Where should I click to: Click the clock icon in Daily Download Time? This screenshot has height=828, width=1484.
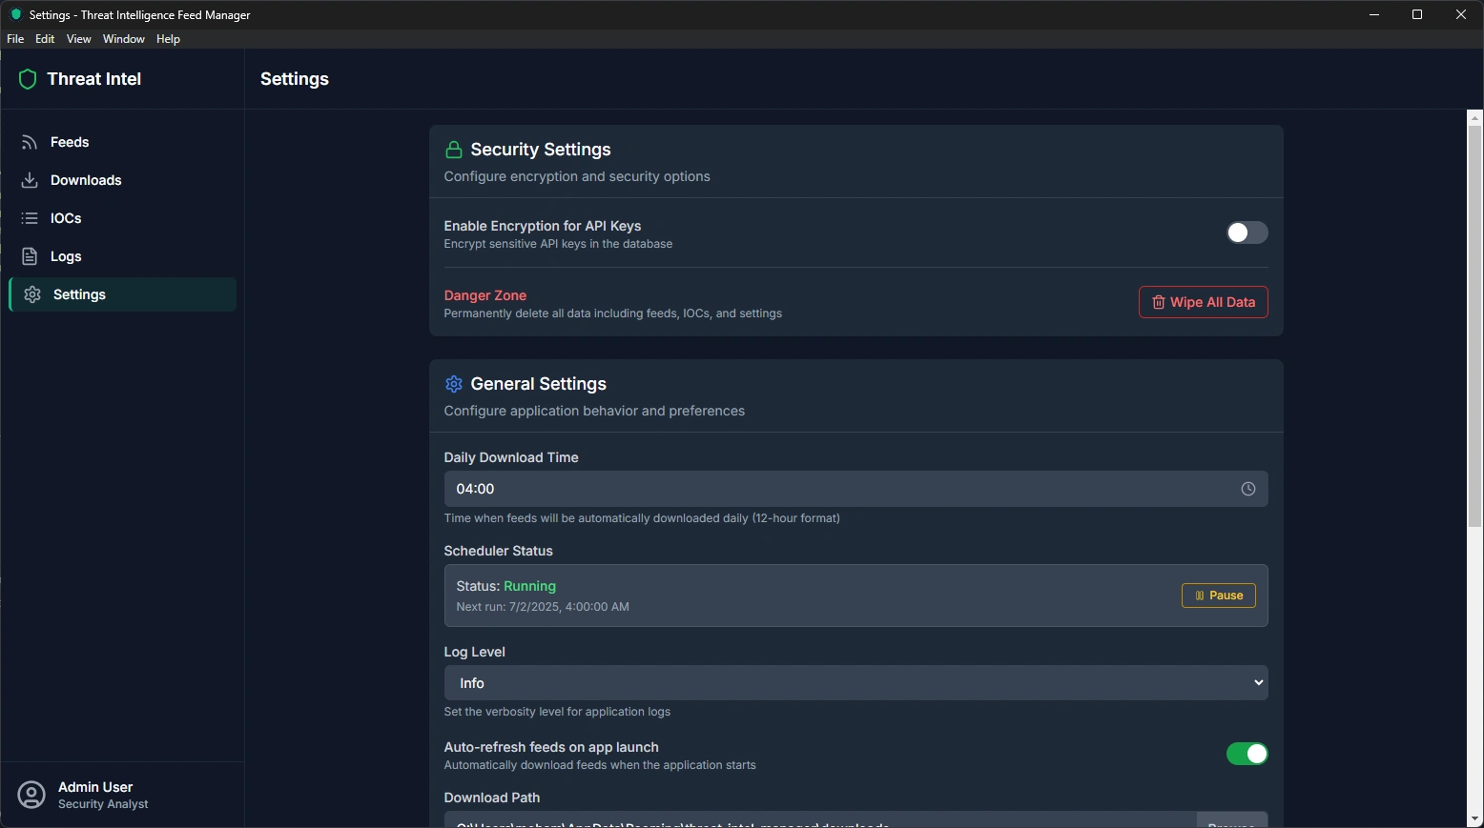1247,489
